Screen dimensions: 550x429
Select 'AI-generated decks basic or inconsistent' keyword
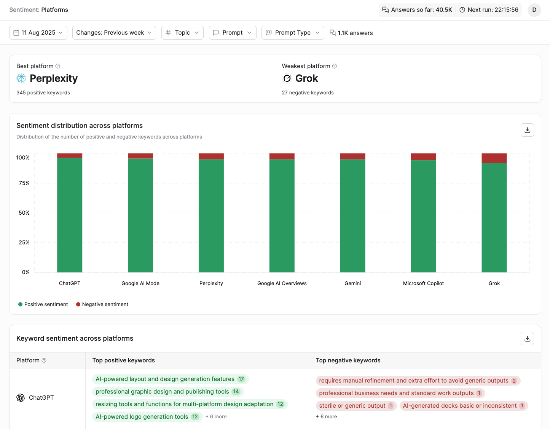(x=464, y=406)
